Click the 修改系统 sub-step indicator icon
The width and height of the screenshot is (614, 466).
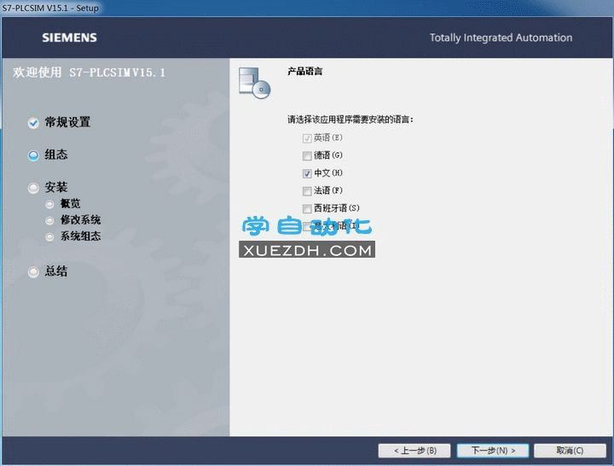(49, 221)
